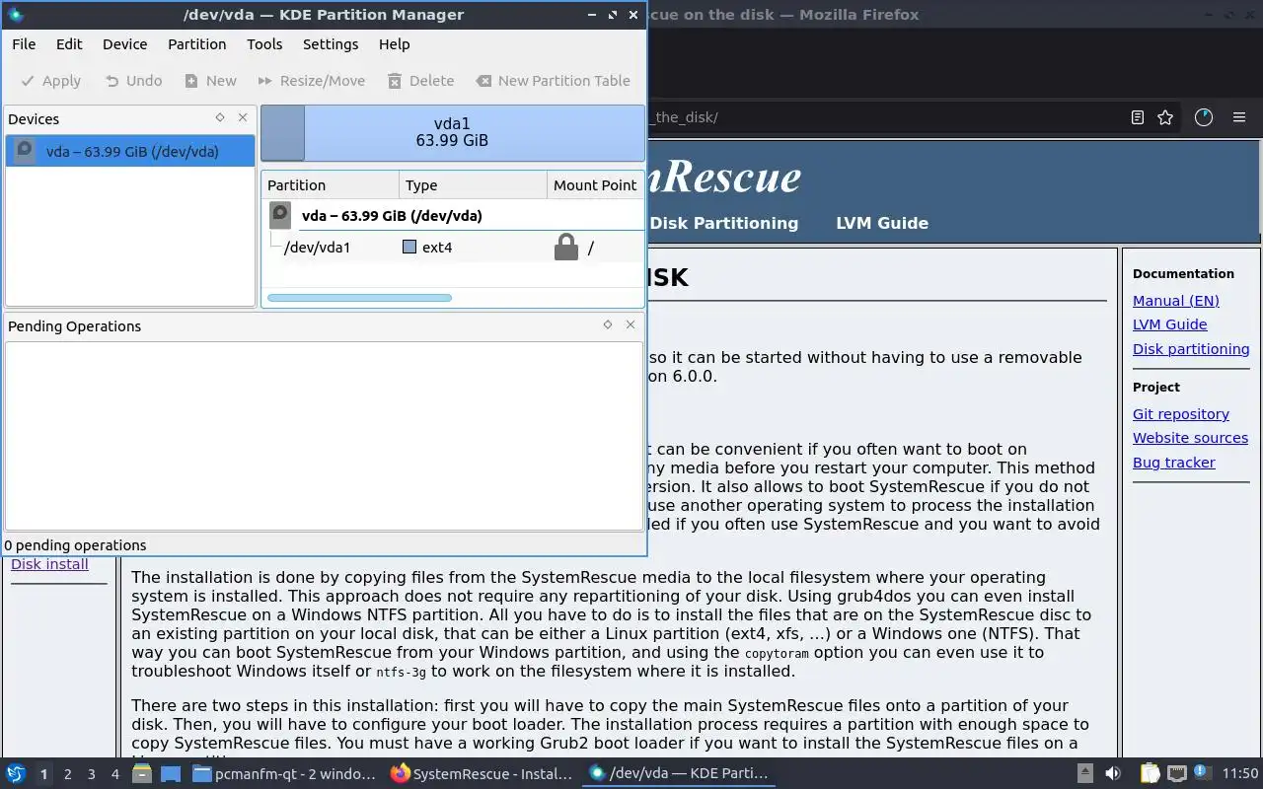Bookmark page with star icon in Firefox
This screenshot has width=1263, height=789.
1165,117
